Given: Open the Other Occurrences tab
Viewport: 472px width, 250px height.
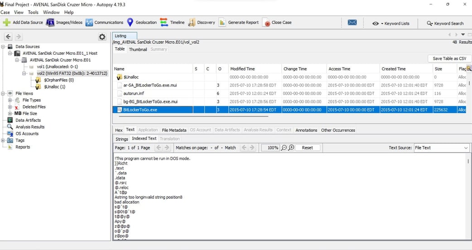Looking at the screenshot, I should [x=338, y=130].
